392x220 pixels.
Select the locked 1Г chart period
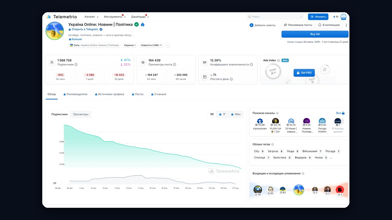(x=222, y=114)
